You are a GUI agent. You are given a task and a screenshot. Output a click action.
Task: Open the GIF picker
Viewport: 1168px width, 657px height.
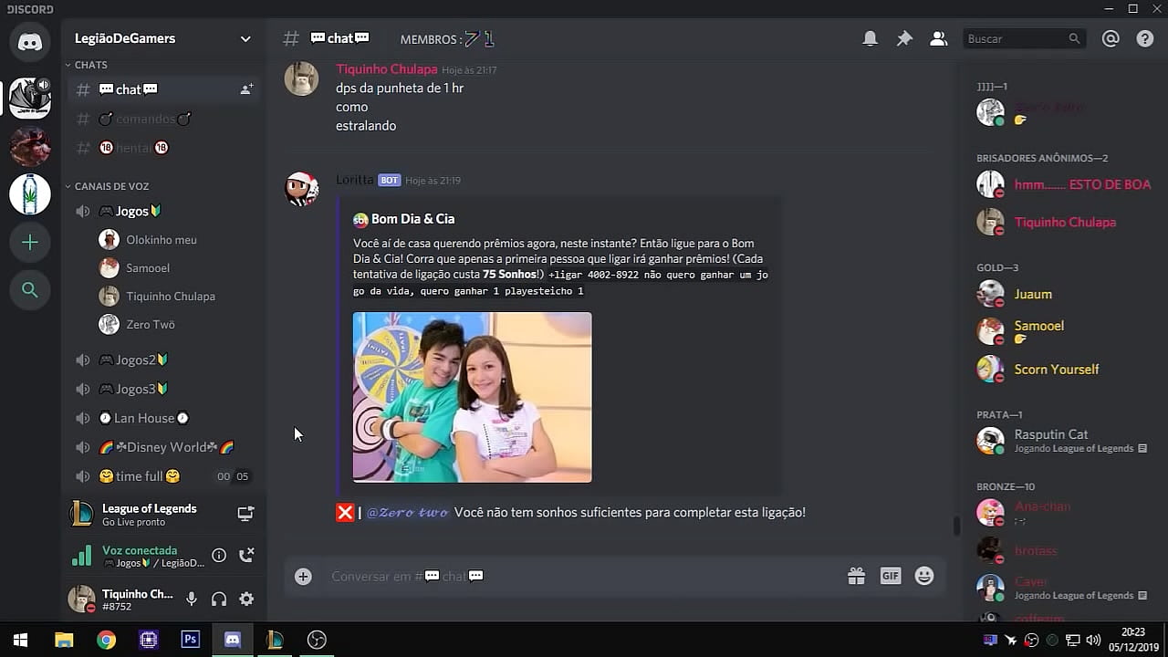coord(891,576)
